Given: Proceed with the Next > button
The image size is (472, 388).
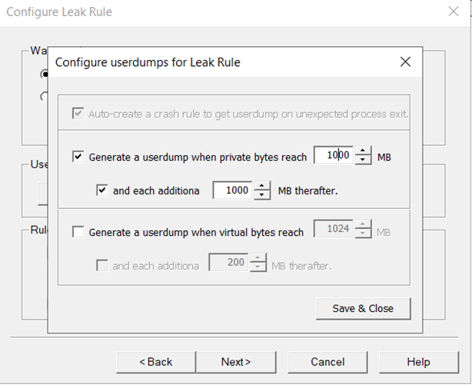Looking at the screenshot, I should pyautogui.click(x=236, y=362).
